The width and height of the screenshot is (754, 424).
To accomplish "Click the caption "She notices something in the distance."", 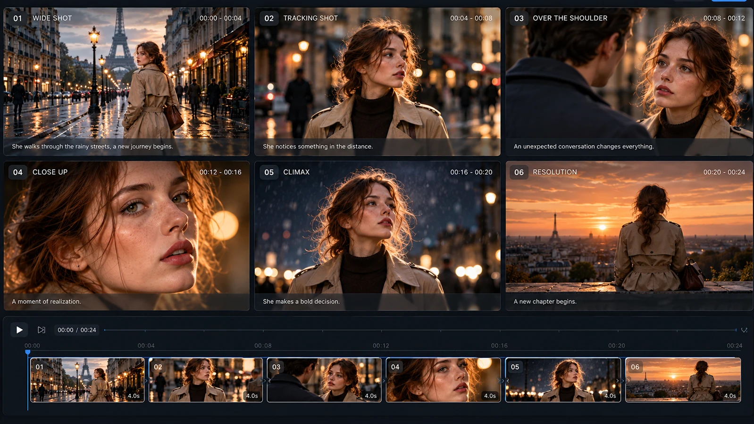I will [x=318, y=147].
